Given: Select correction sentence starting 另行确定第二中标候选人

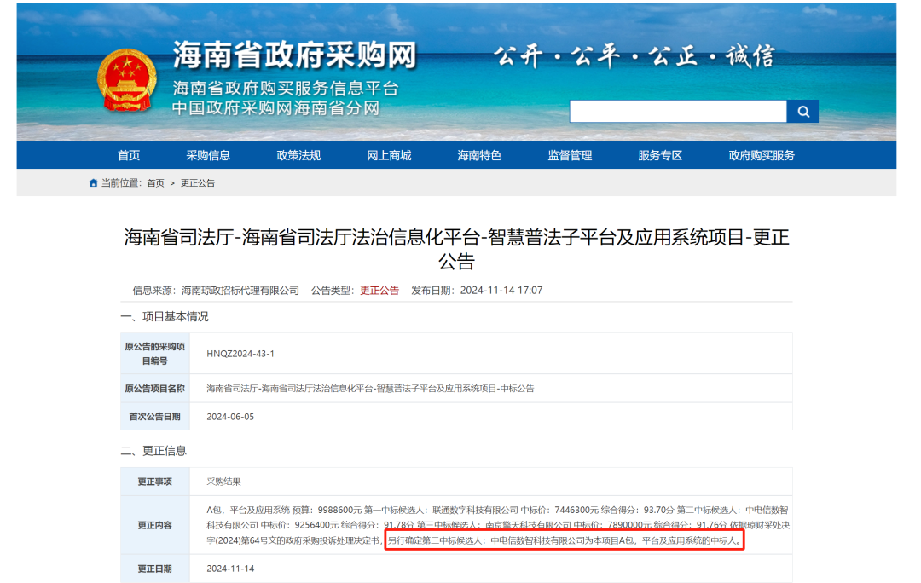Looking at the screenshot, I should pos(565,540).
